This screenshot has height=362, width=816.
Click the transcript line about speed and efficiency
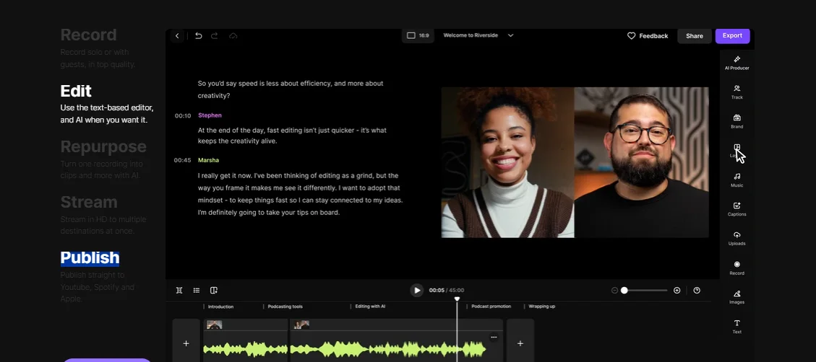pyautogui.click(x=291, y=90)
